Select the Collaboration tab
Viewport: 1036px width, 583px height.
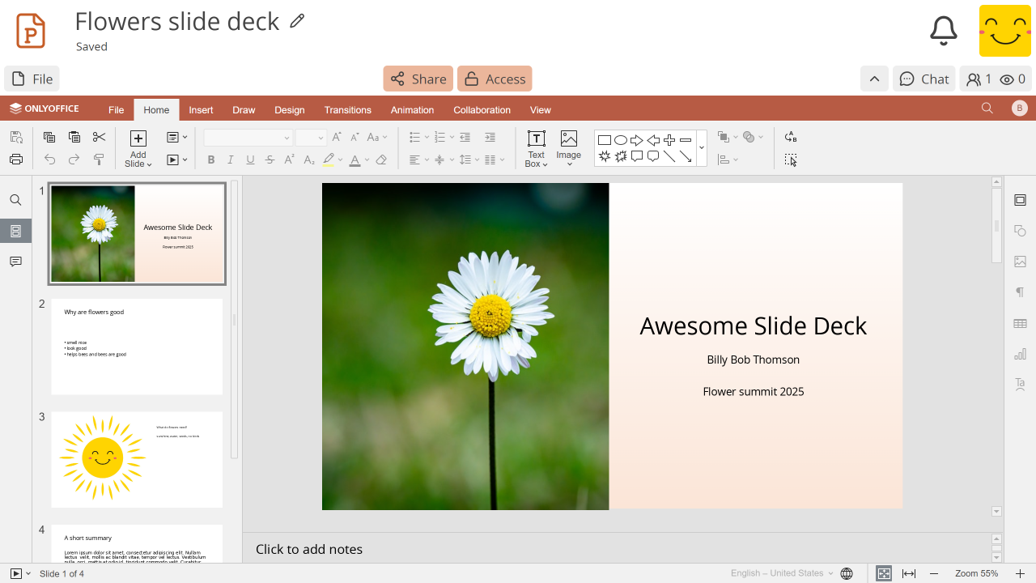coord(482,110)
